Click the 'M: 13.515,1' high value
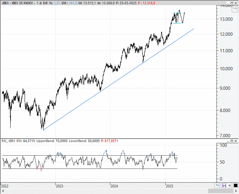The image size is (239, 194). point(87,3)
